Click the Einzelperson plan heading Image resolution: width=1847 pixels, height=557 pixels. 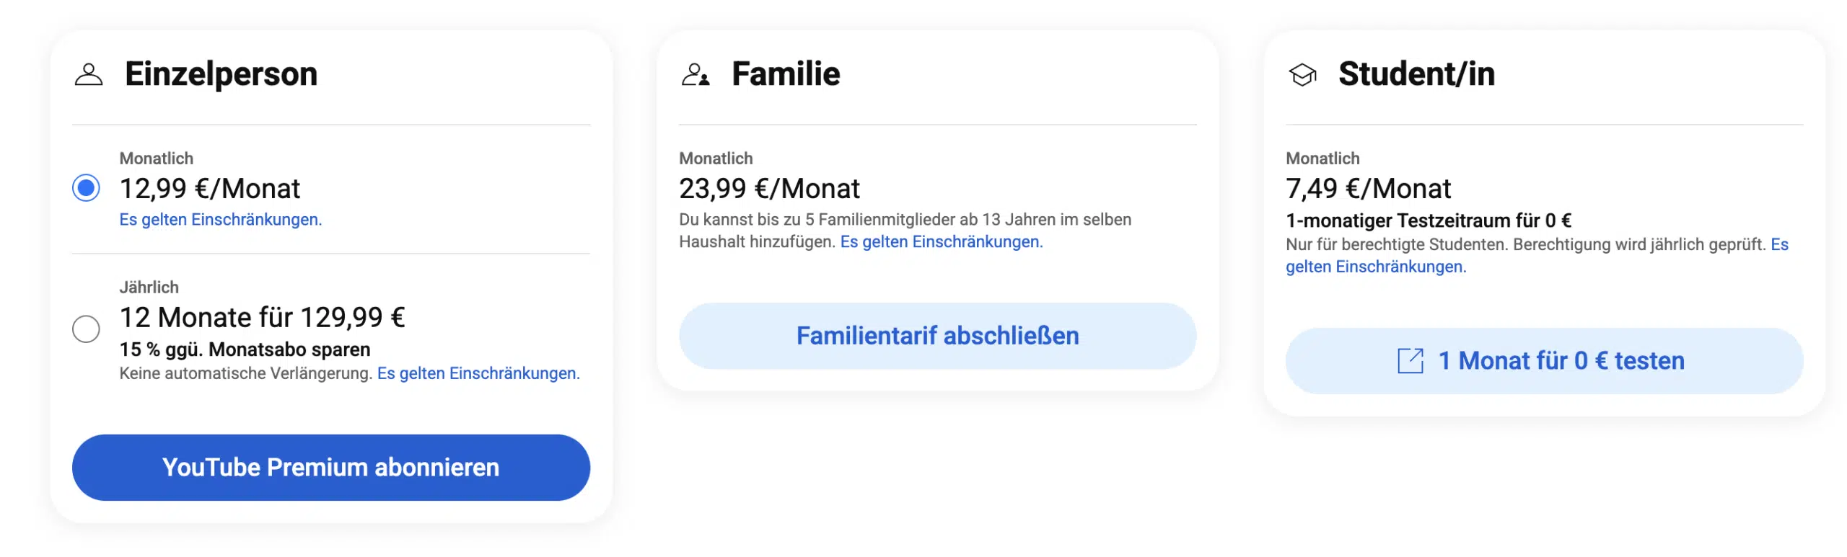click(221, 74)
